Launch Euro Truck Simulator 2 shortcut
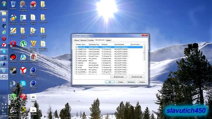The height and width of the screenshot is (119, 212). click(13, 112)
